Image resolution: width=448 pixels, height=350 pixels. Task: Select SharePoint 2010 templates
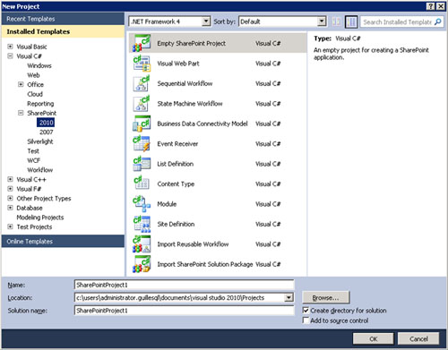point(46,123)
